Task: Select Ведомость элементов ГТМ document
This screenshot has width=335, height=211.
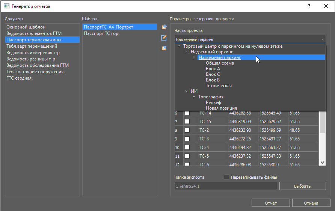Action: coord(34,33)
